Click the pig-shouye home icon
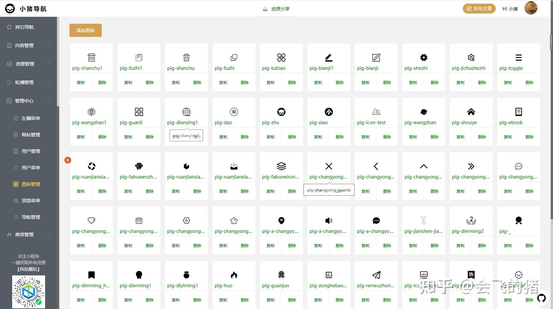553x309 pixels. [x=471, y=112]
